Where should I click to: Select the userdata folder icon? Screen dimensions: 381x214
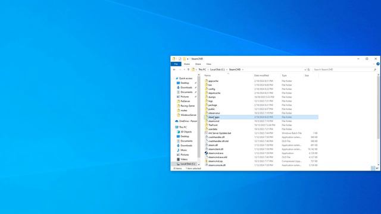206,129
